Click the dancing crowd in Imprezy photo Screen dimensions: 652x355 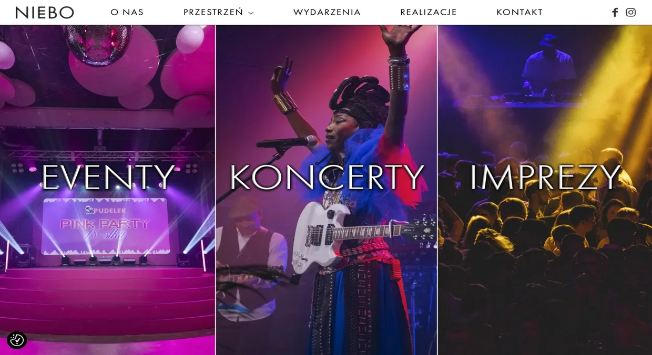(545, 263)
